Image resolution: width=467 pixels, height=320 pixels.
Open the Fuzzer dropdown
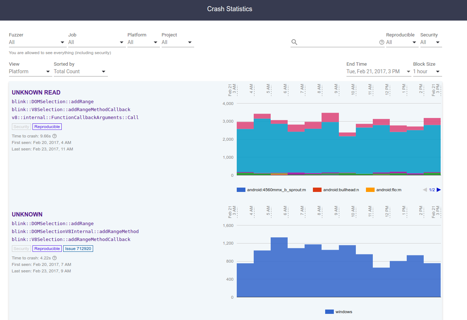click(x=38, y=42)
